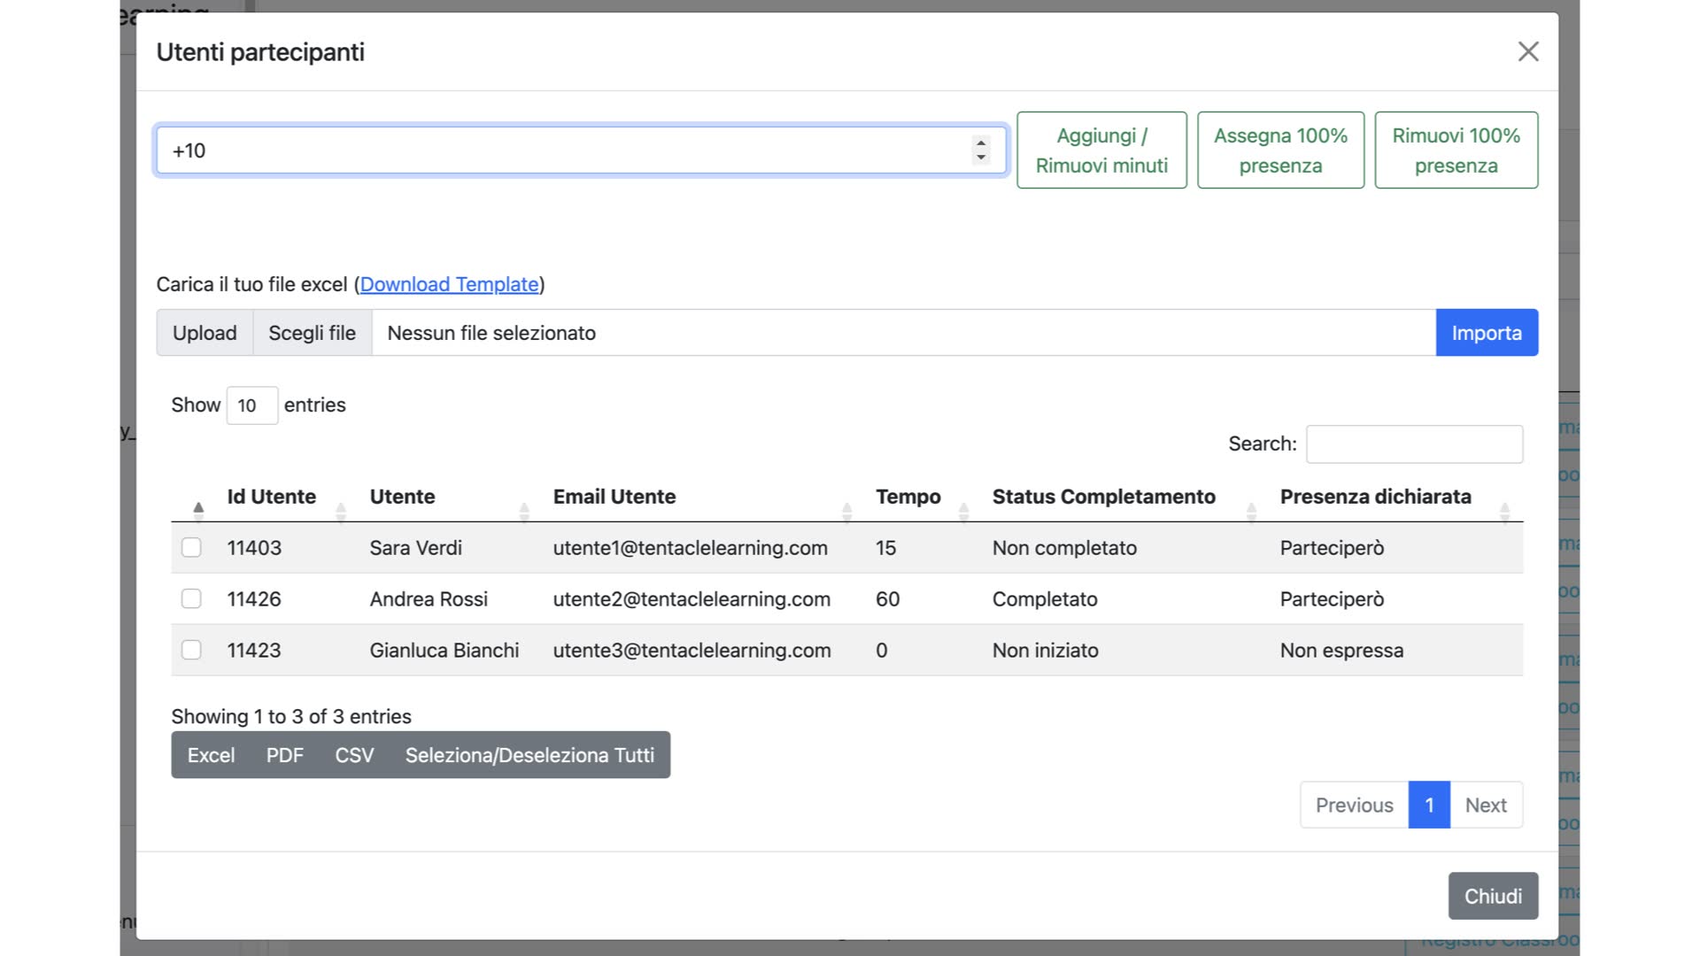This screenshot has height=956, width=1700.
Task: Click into the Search input field
Action: point(1414,444)
